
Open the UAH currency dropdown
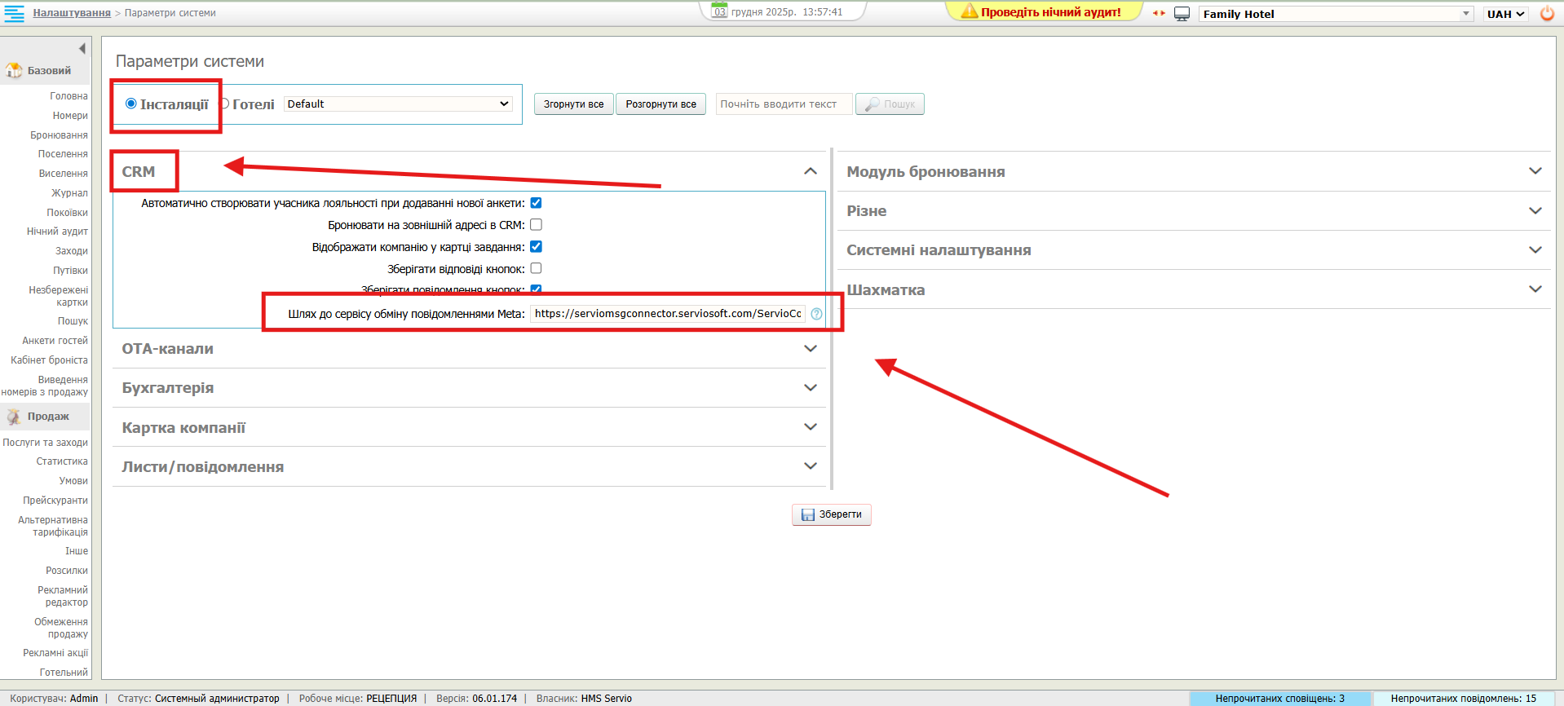click(x=1504, y=14)
